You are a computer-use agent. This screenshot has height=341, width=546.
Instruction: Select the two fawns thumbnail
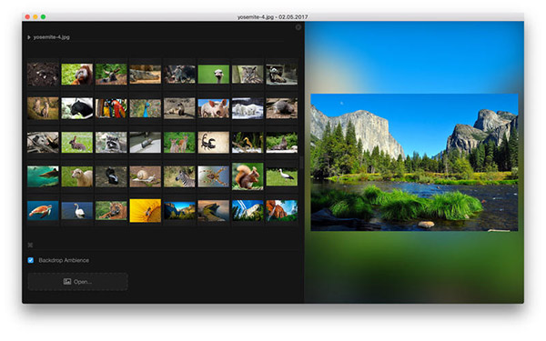click(x=179, y=143)
